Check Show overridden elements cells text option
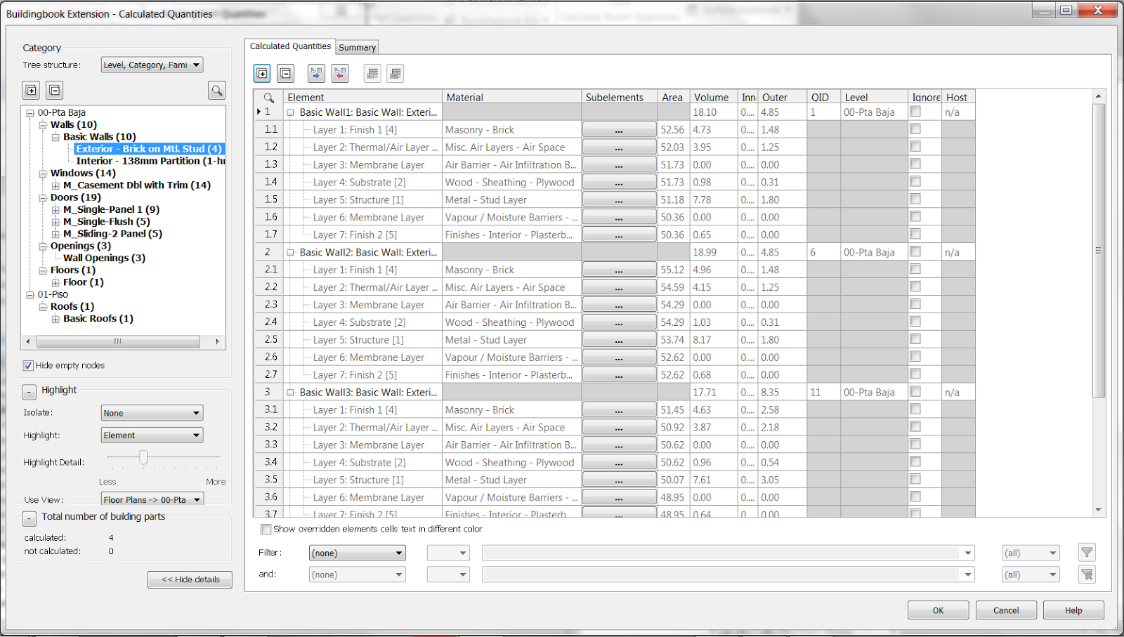This screenshot has width=1124, height=637. pos(266,529)
